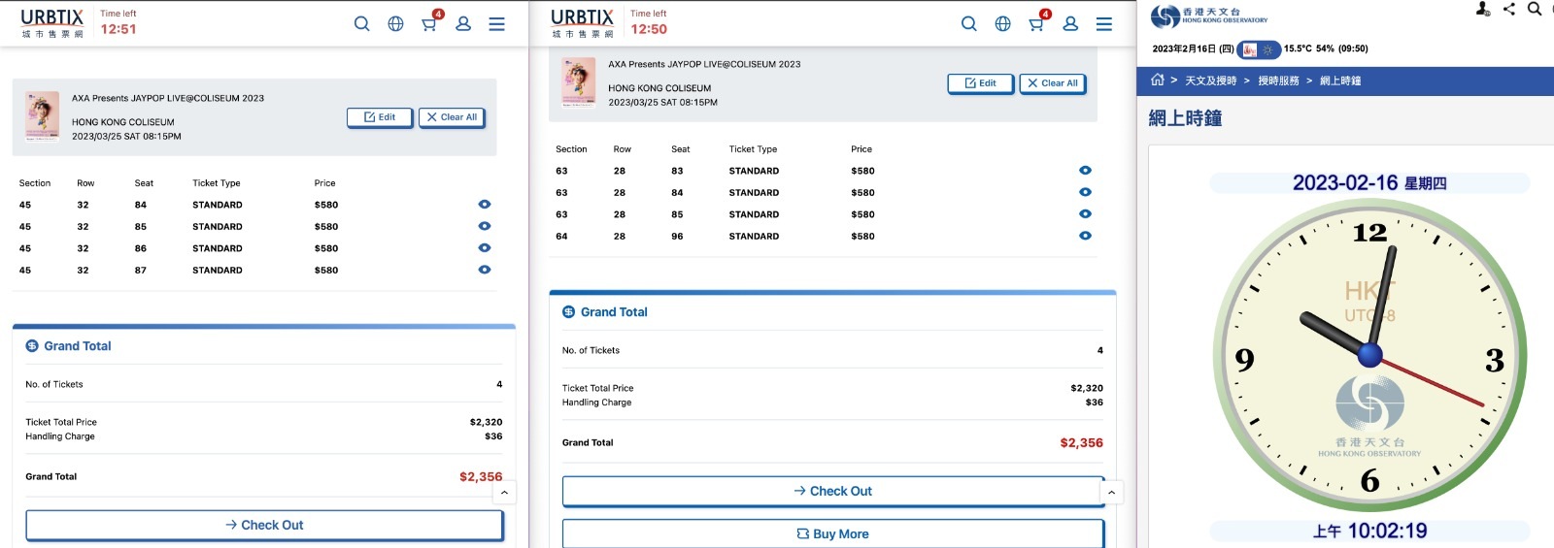Toggle eye icon for section 45 seat 86
Image resolution: width=1554 pixels, height=548 pixels.
485,248
